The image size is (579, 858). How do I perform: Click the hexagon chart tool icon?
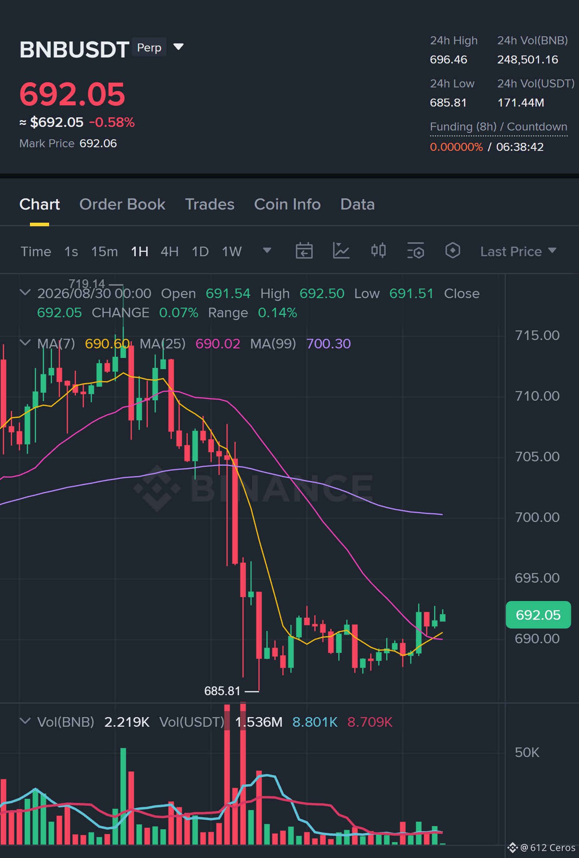pos(453,251)
